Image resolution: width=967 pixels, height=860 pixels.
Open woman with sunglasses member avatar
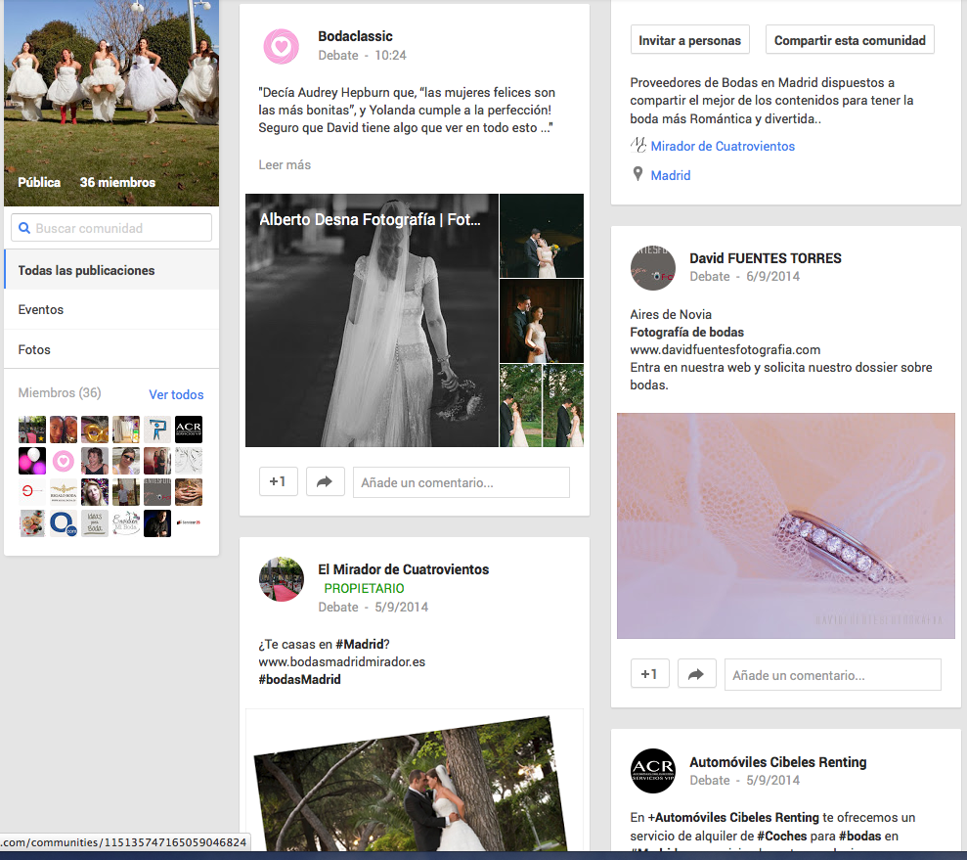pyautogui.click(x=126, y=461)
